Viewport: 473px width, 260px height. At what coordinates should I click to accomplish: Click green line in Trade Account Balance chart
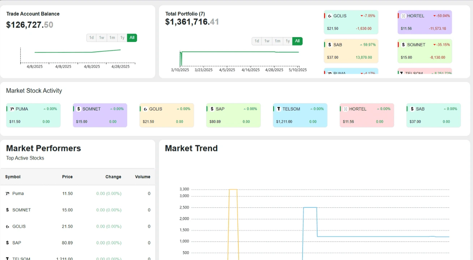pos(78,52)
